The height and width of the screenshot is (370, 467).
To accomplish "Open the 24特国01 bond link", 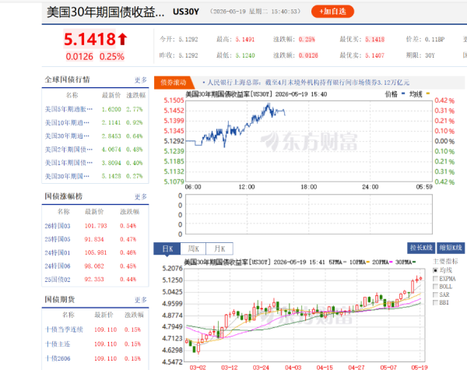I will [58, 253].
